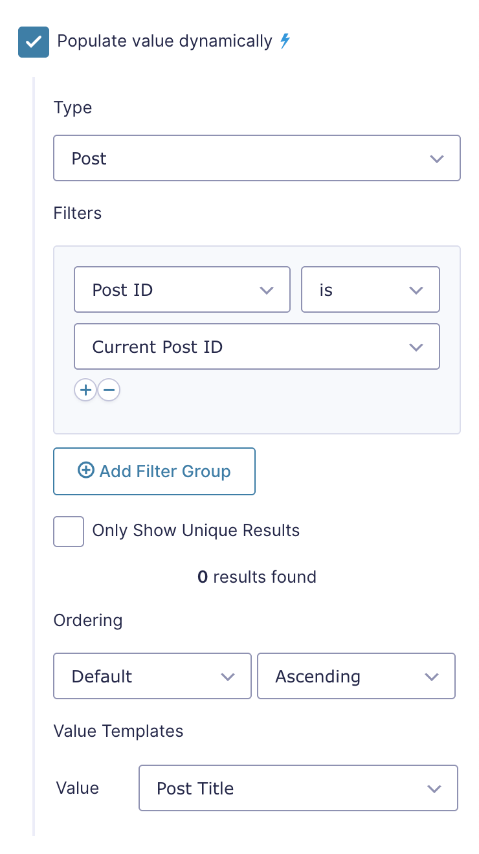Open the Type dropdown showing Post

(257, 158)
